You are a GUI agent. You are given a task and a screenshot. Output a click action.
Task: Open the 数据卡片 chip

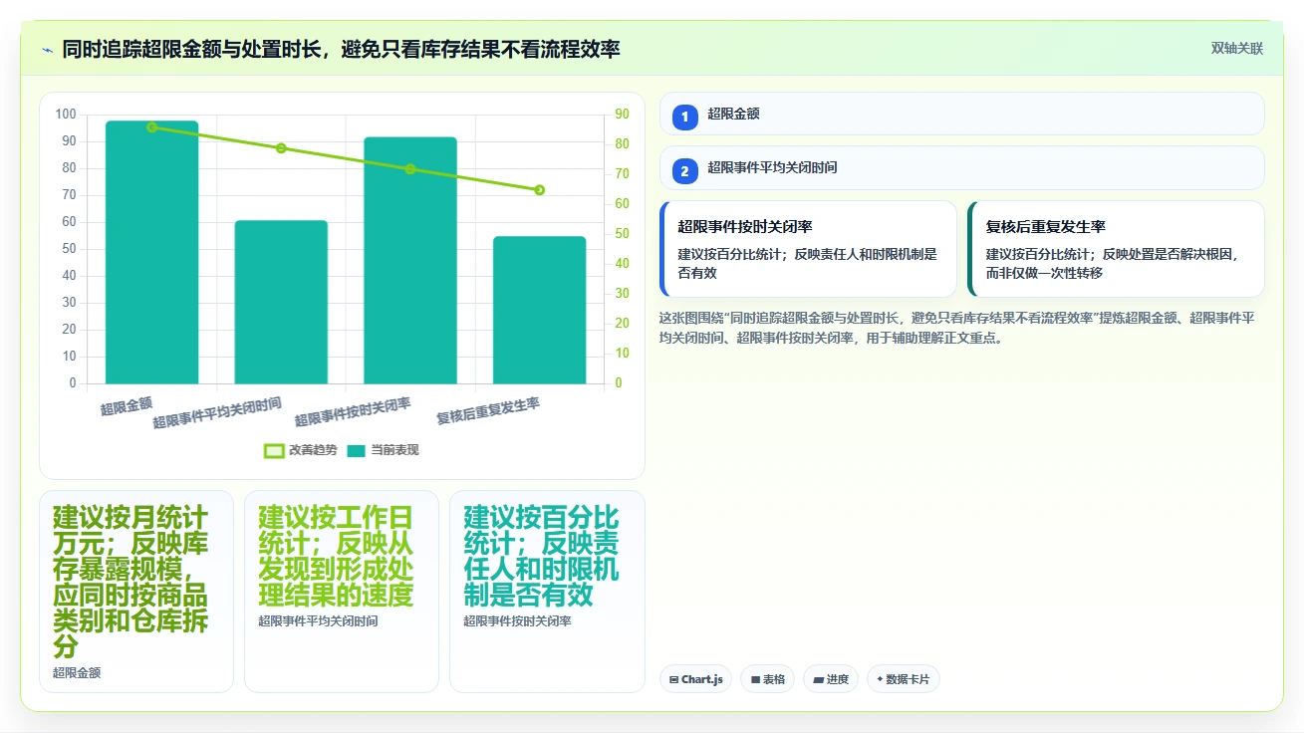pyautogui.click(x=903, y=679)
